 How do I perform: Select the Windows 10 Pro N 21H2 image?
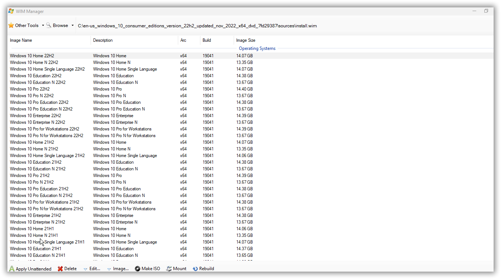tap(32, 182)
